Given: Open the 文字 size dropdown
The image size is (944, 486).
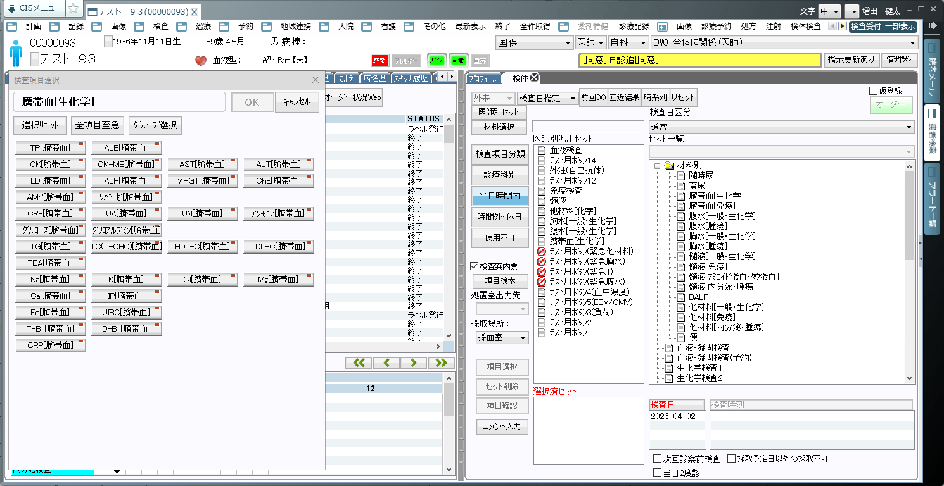Looking at the screenshot, I should [x=829, y=11].
